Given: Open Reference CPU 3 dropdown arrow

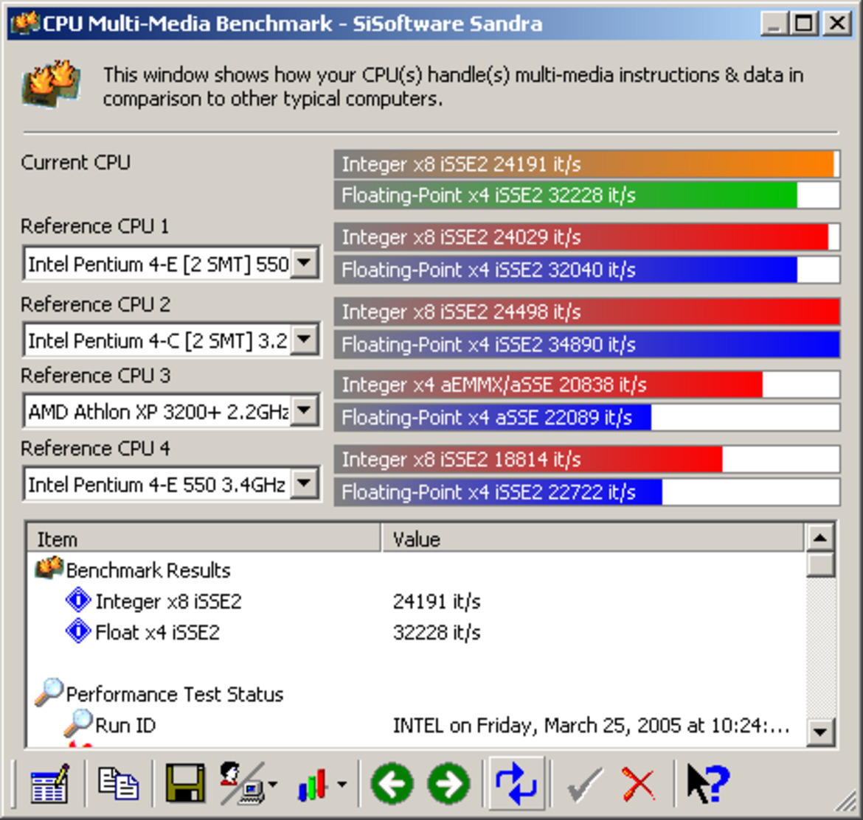Looking at the screenshot, I should pos(305,410).
